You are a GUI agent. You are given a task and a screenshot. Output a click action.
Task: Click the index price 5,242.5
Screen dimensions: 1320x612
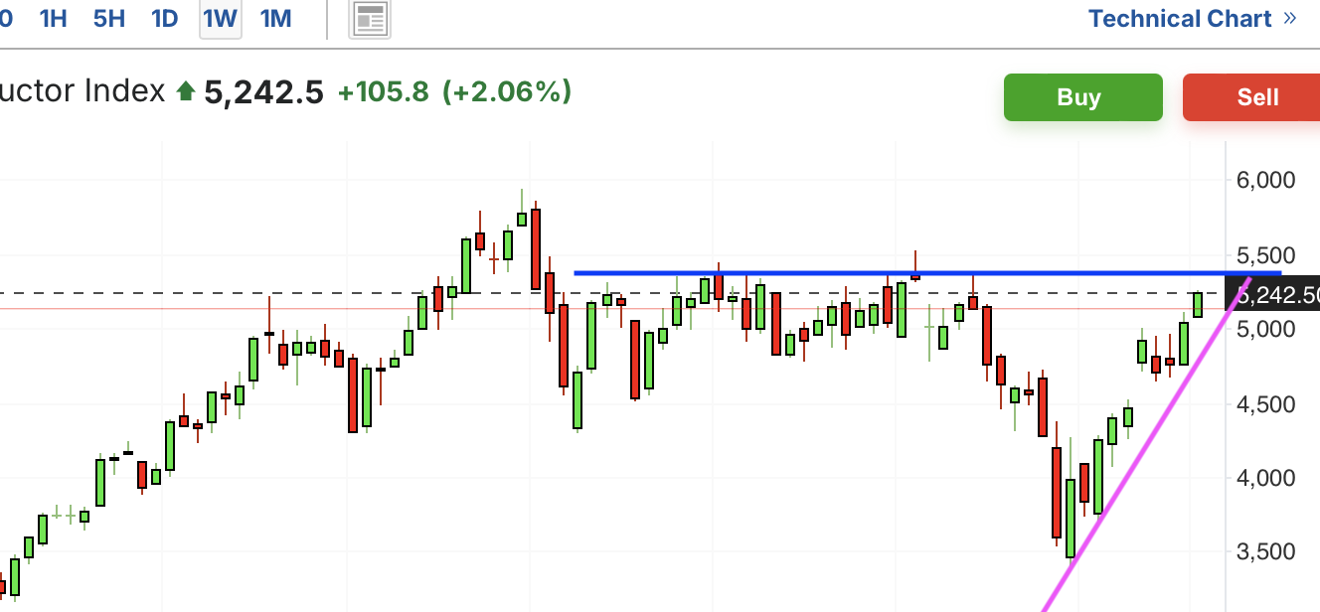click(x=263, y=92)
